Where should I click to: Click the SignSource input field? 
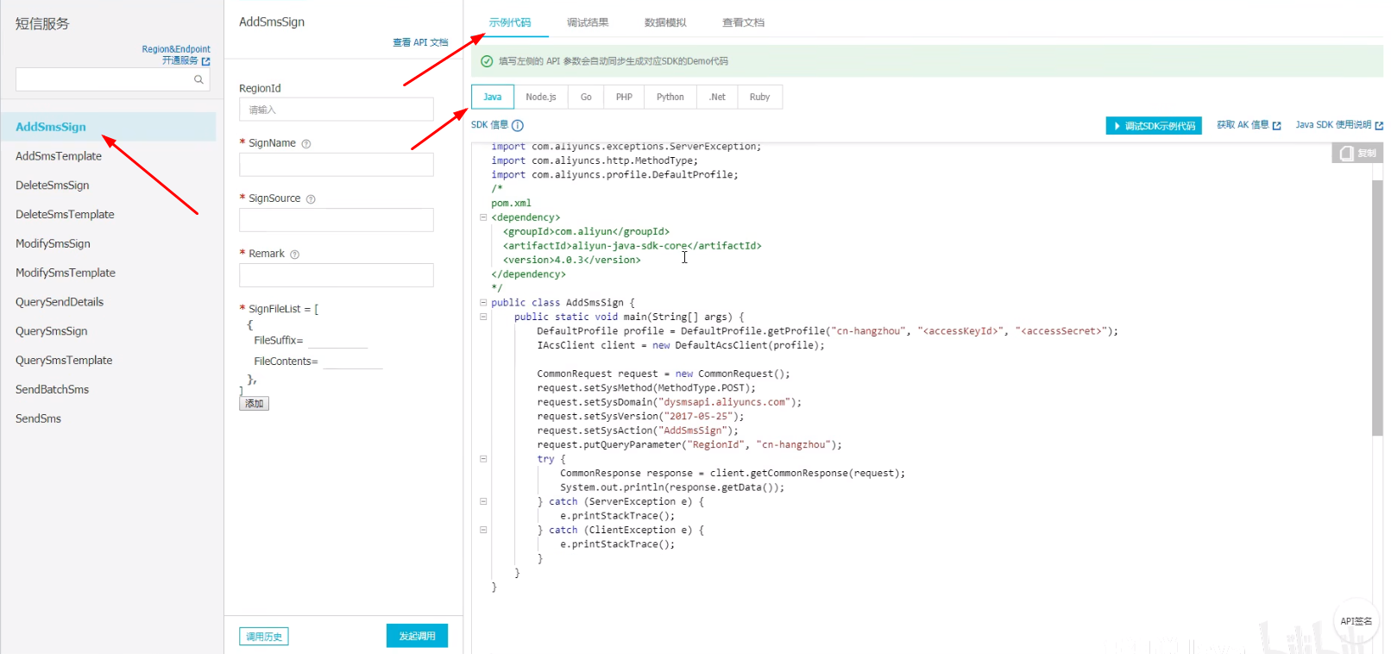[x=337, y=220]
